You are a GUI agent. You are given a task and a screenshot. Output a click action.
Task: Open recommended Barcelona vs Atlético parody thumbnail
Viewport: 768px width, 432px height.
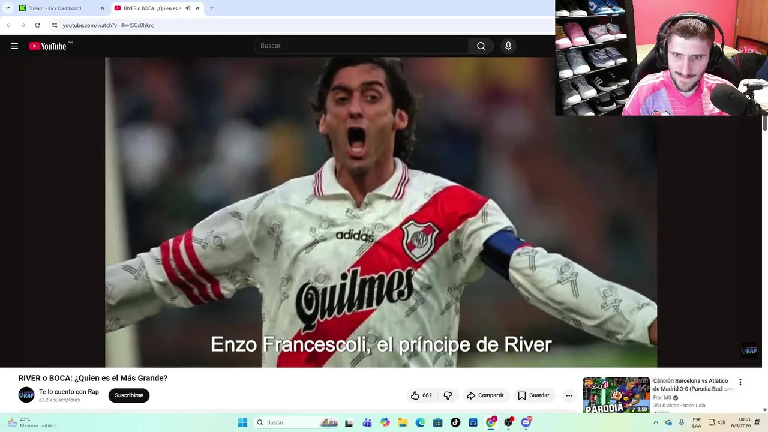616,395
